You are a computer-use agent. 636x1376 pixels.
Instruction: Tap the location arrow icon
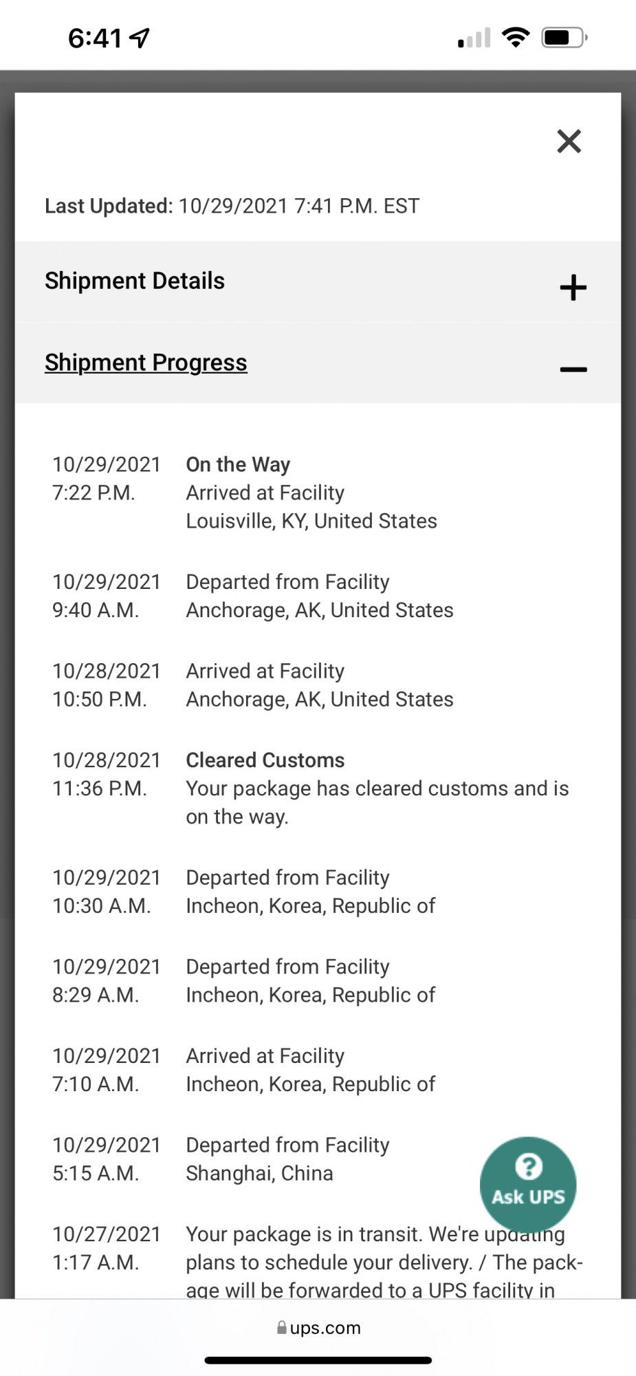click(140, 38)
